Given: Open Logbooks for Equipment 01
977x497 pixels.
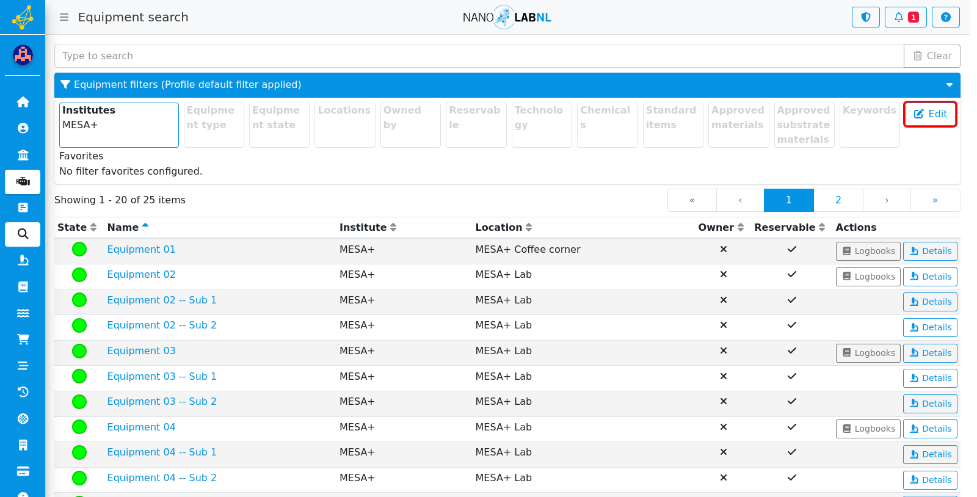Looking at the screenshot, I should click(868, 251).
